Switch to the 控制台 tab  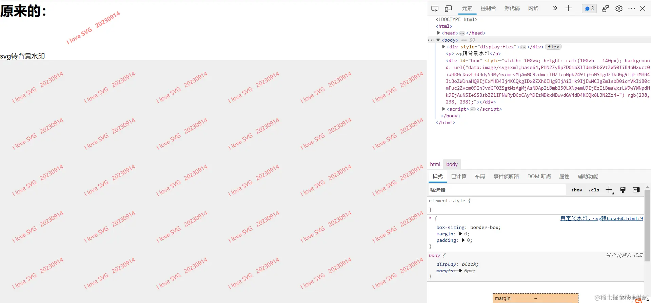click(x=488, y=8)
